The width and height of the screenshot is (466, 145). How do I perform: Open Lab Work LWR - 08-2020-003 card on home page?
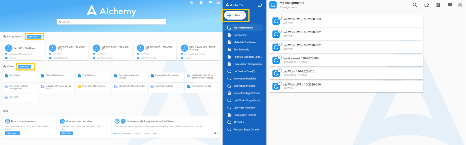67,52
